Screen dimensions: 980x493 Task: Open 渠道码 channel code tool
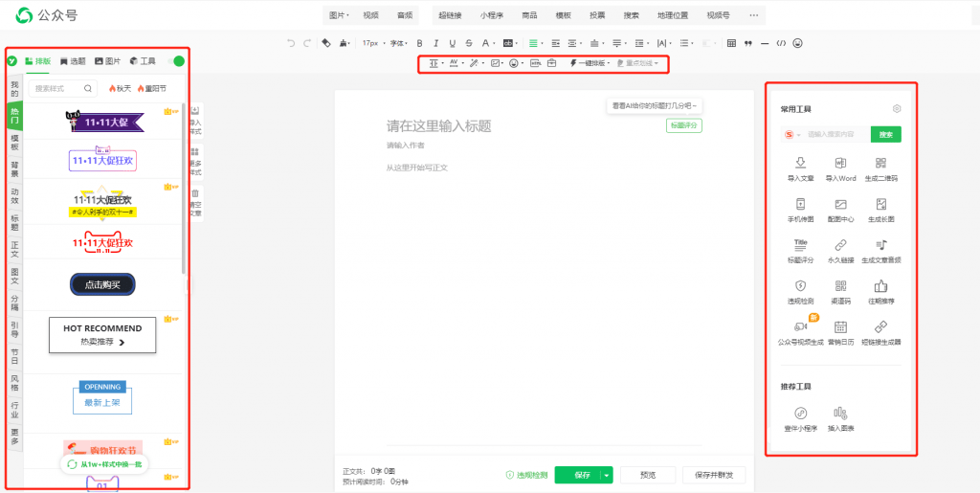click(840, 292)
